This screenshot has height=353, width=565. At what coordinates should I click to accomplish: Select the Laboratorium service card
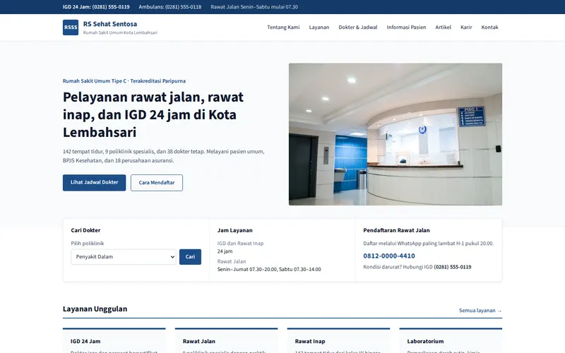click(x=451, y=340)
